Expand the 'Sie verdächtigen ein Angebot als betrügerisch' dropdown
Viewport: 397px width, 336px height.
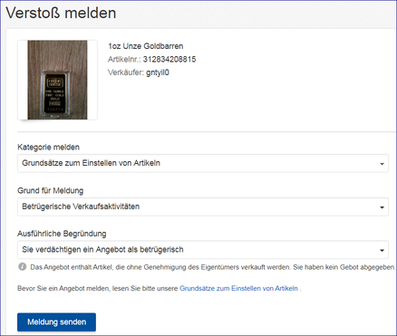click(x=203, y=250)
